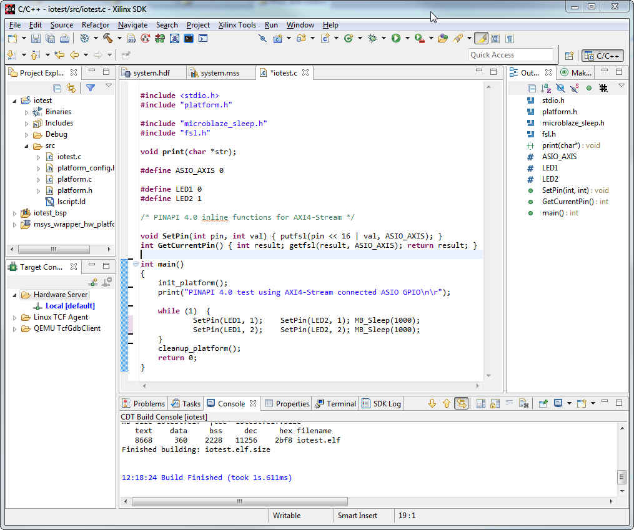Click the New C++ class icon

coord(349,38)
